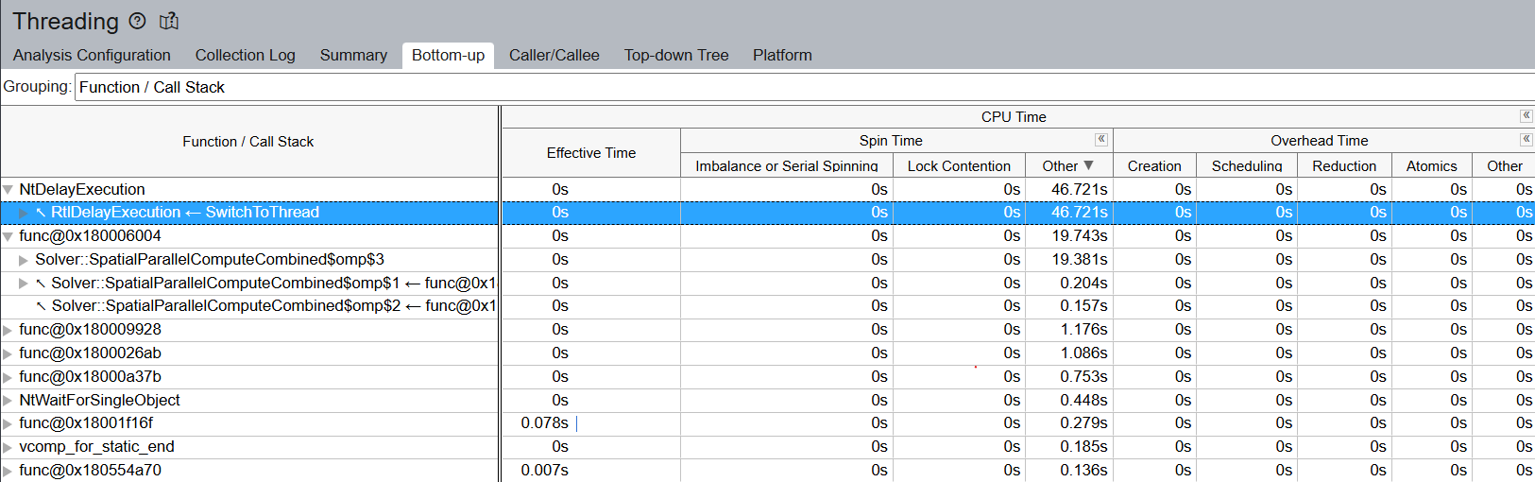Open the Caller/Callee tab

click(554, 55)
